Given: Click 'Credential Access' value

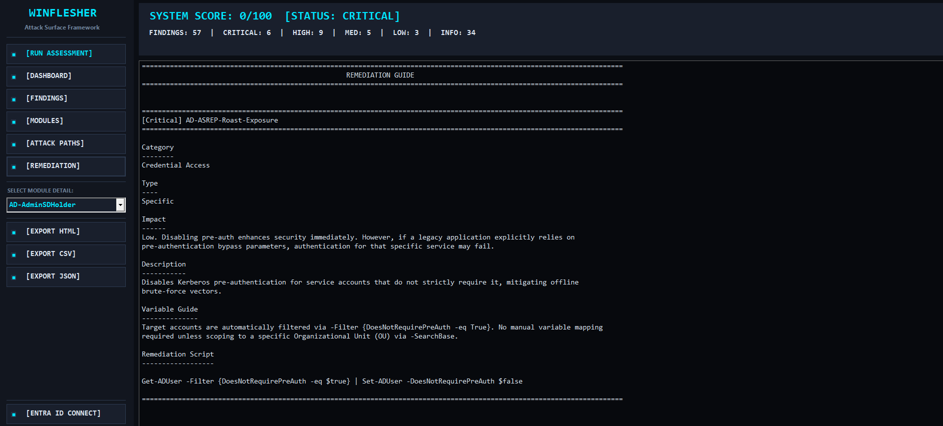Looking at the screenshot, I should coord(176,165).
